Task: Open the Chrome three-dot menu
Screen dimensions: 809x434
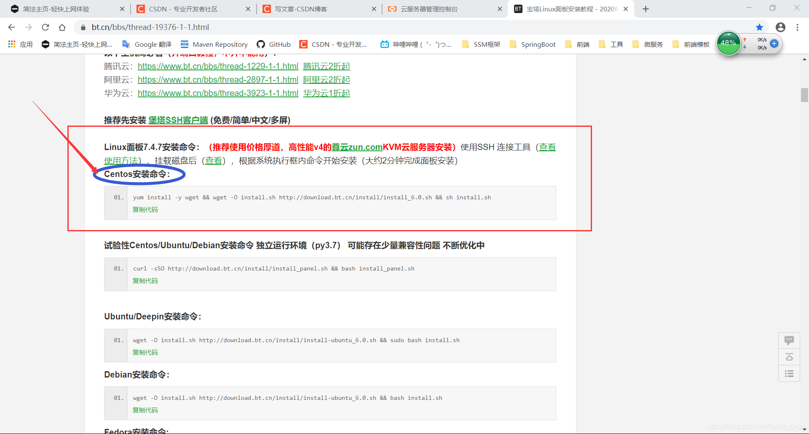Action: tap(797, 27)
